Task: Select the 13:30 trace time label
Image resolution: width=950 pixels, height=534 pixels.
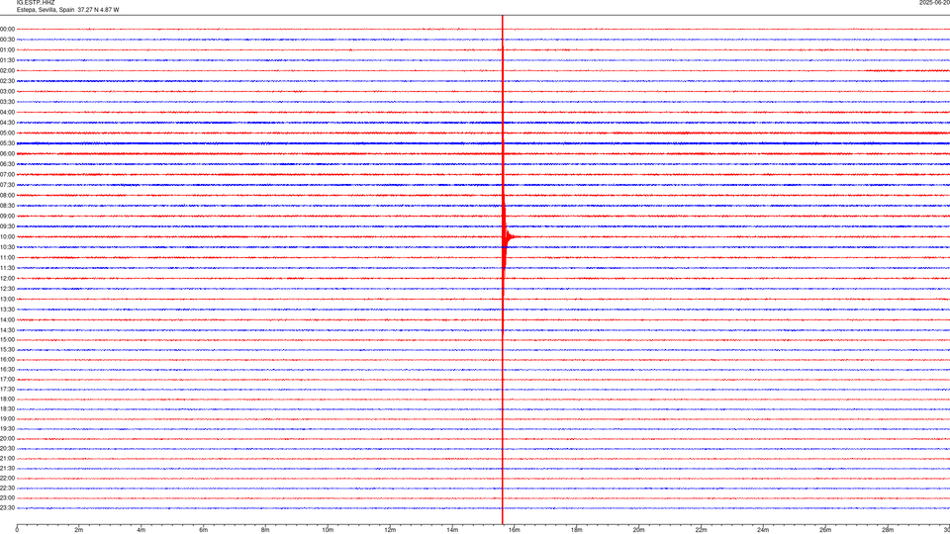Action: coord(7,310)
